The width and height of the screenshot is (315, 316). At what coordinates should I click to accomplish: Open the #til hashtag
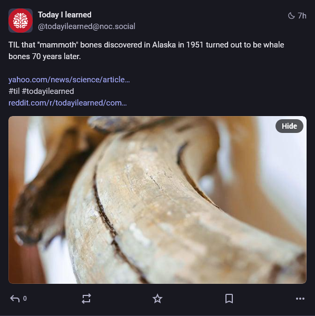[x=14, y=91]
